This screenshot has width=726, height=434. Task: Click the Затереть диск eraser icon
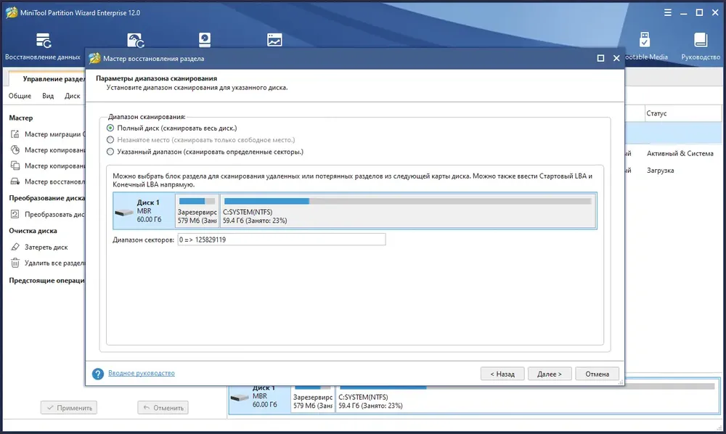[15, 247]
